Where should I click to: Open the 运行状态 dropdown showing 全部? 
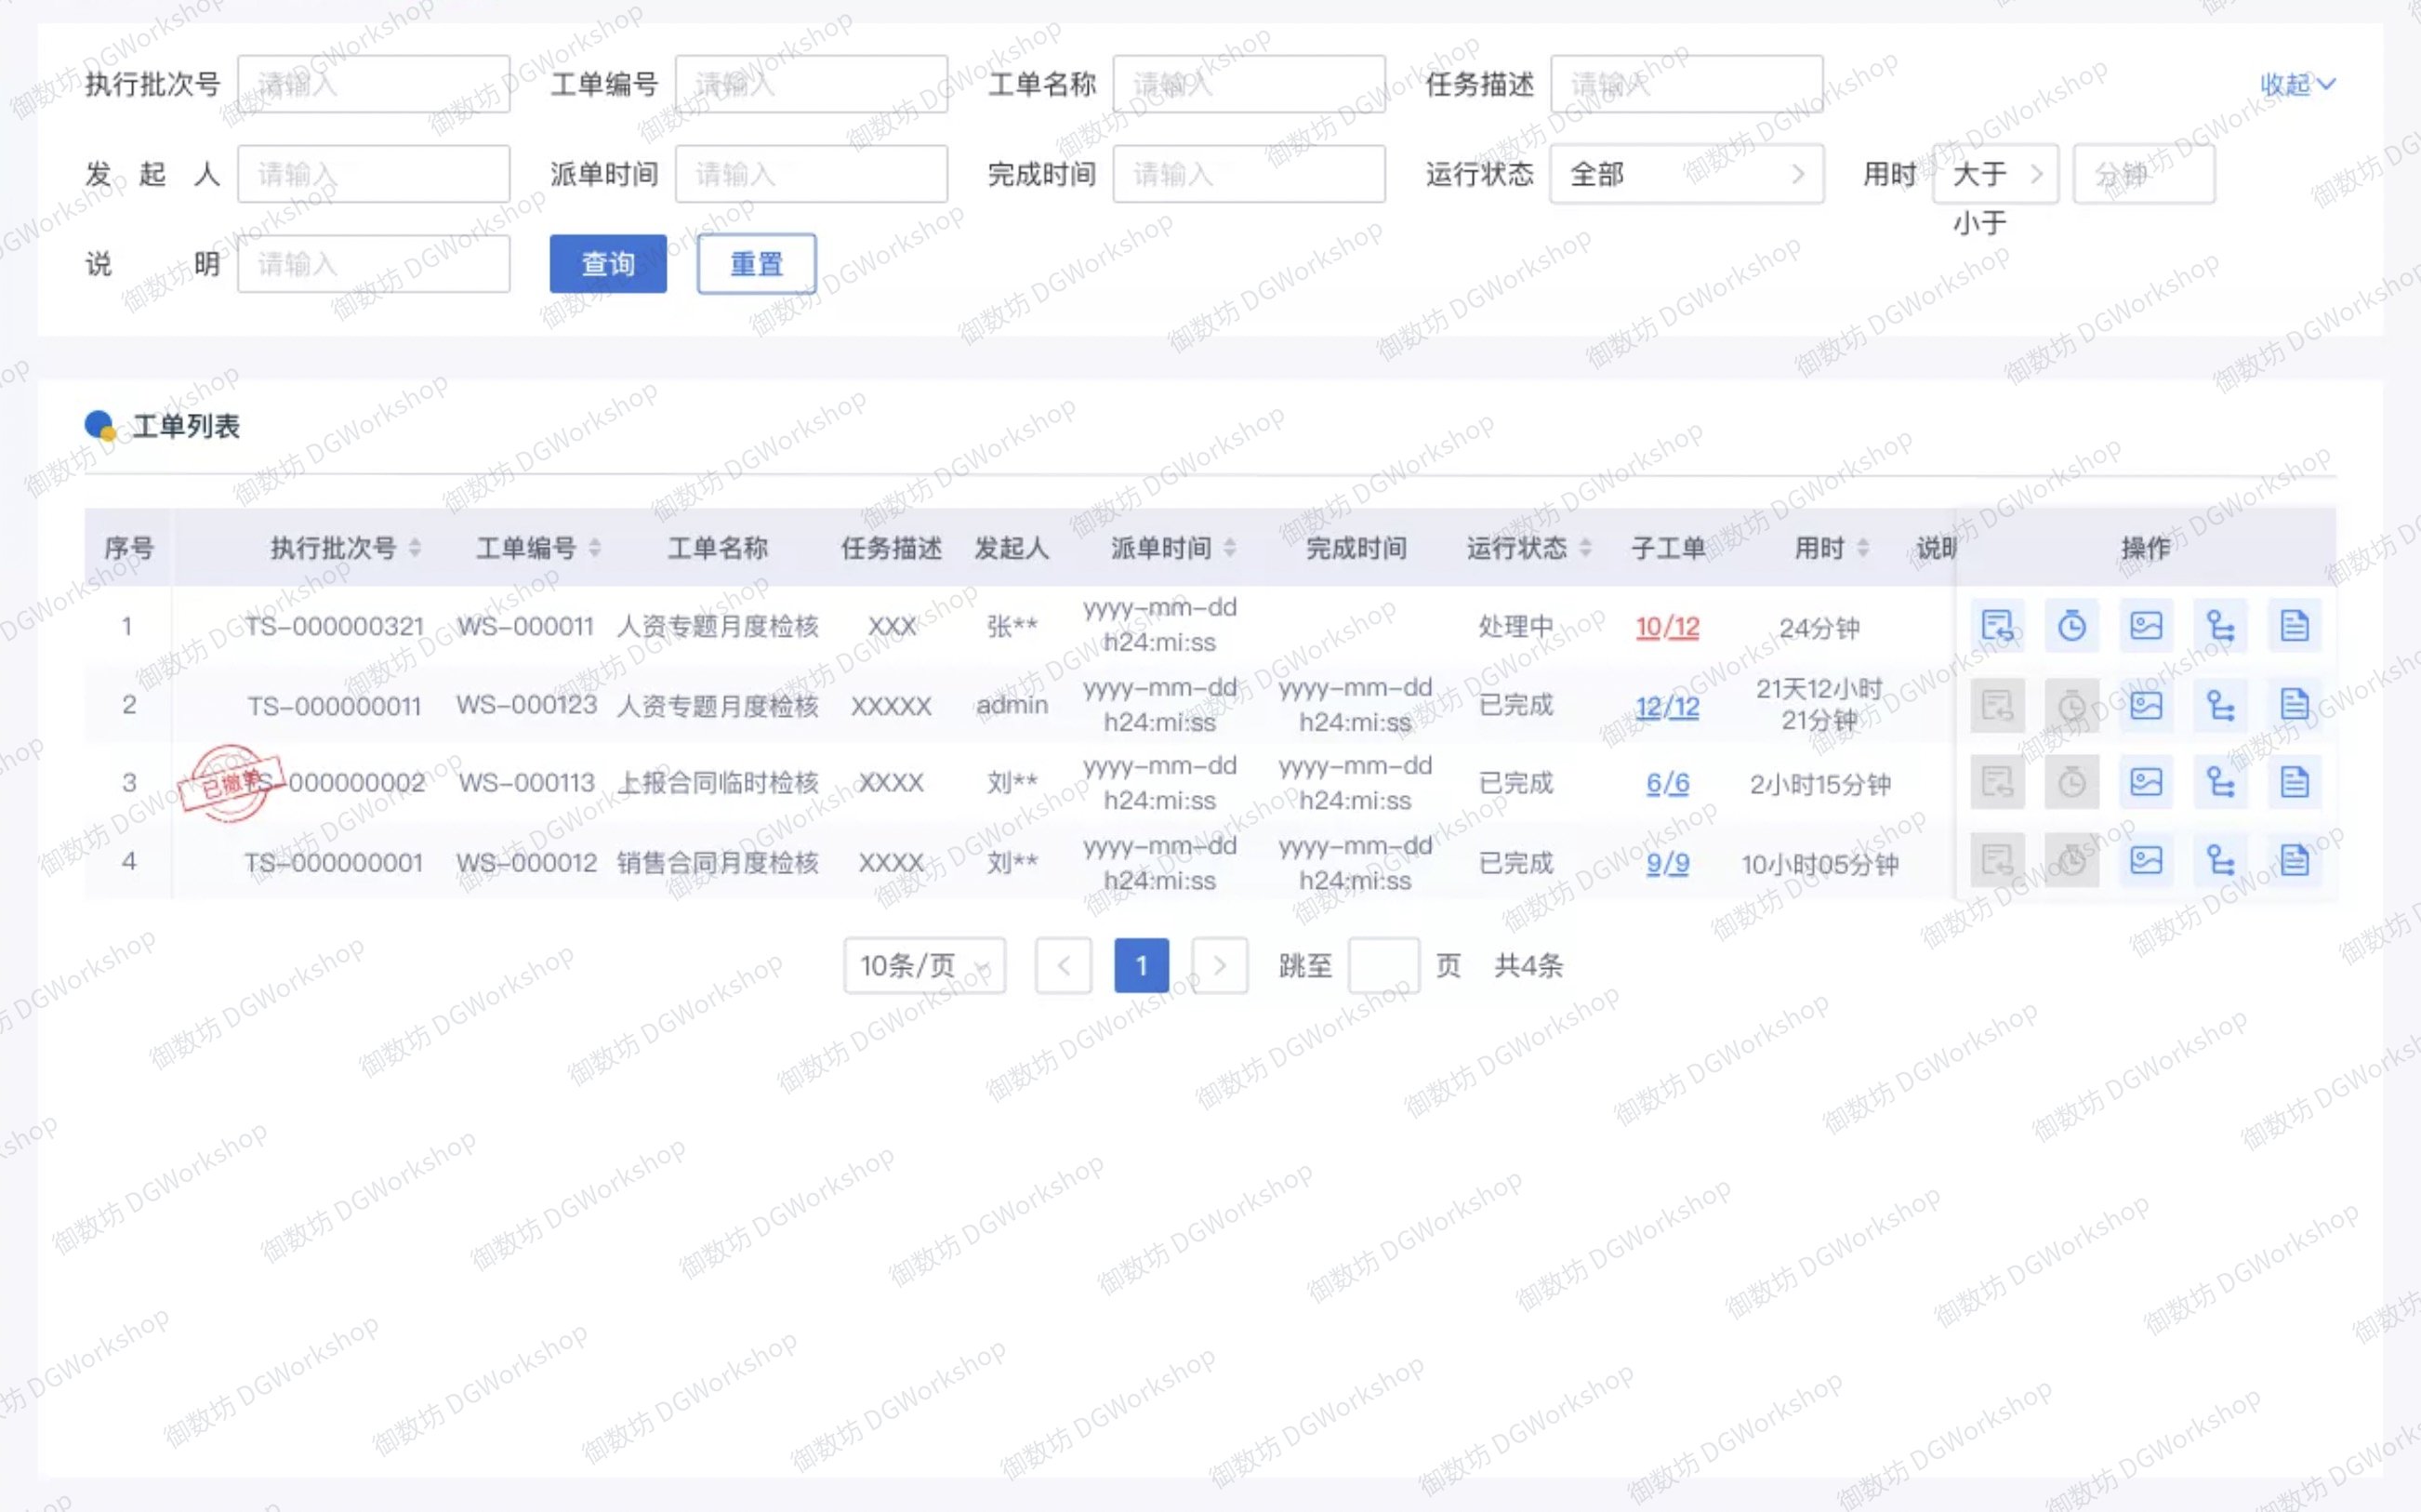[x=1687, y=174]
